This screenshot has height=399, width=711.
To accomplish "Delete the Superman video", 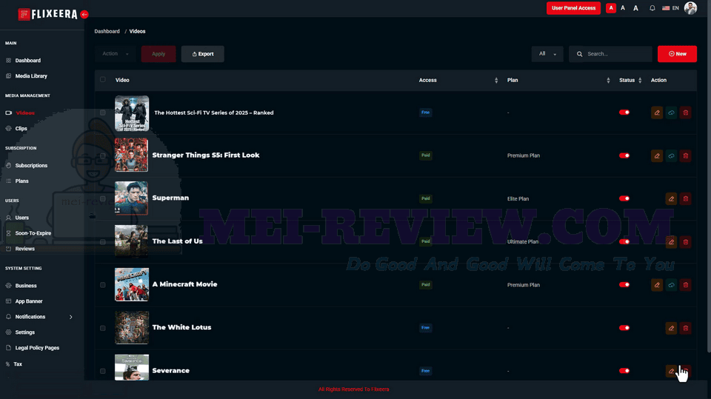I will (x=686, y=198).
